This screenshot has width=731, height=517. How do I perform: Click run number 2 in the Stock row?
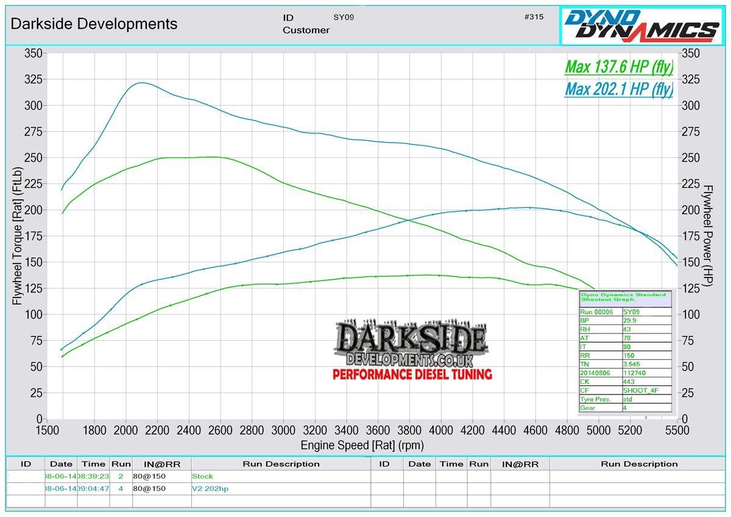coord(121,476)
